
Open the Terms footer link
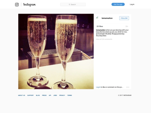[70, 95]
